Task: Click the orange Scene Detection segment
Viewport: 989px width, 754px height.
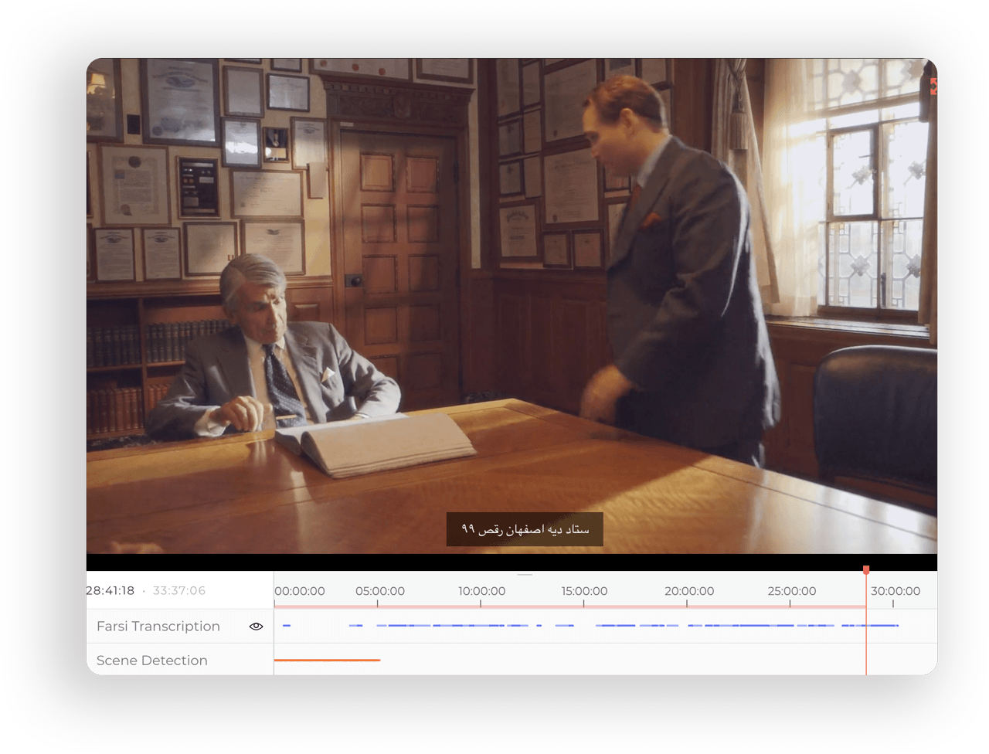Action: click(327, 660)
